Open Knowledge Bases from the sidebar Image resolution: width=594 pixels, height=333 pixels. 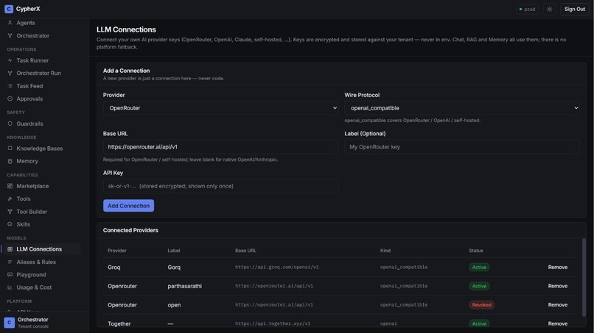click(41, 148)
